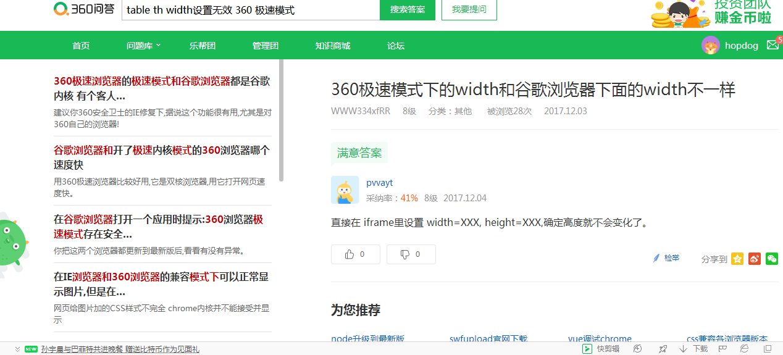
Task: Share the answer via Weibo icon
Action: (755, 259)
